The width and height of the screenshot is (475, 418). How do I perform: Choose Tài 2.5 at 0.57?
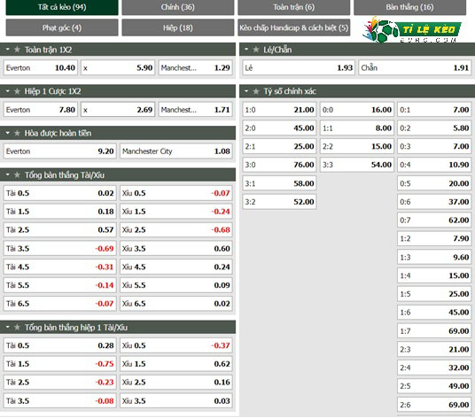[59, 230]
